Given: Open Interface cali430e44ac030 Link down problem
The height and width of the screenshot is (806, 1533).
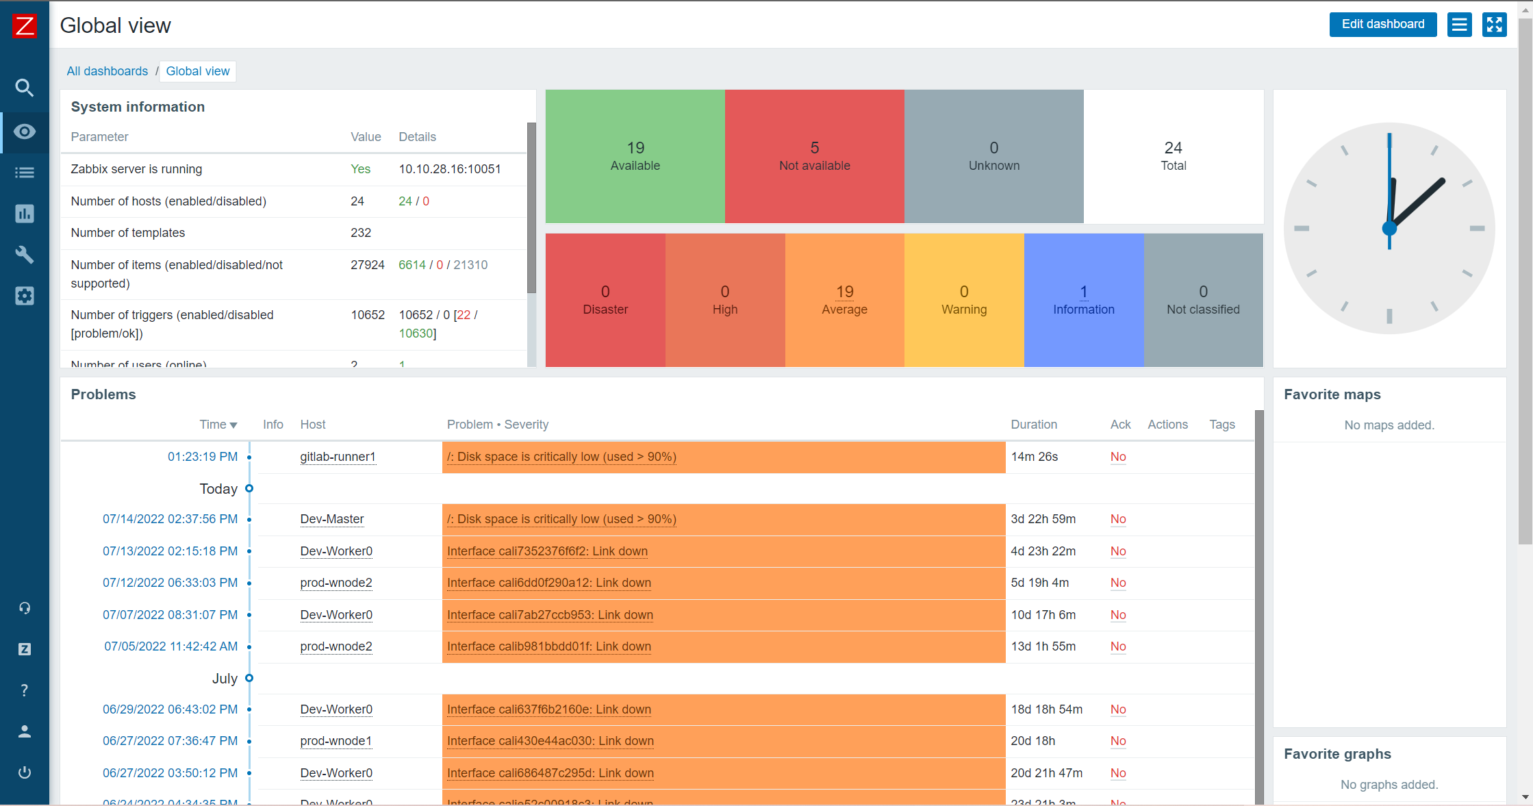Looking at the screenshot, I should click(x=550, y=741).
